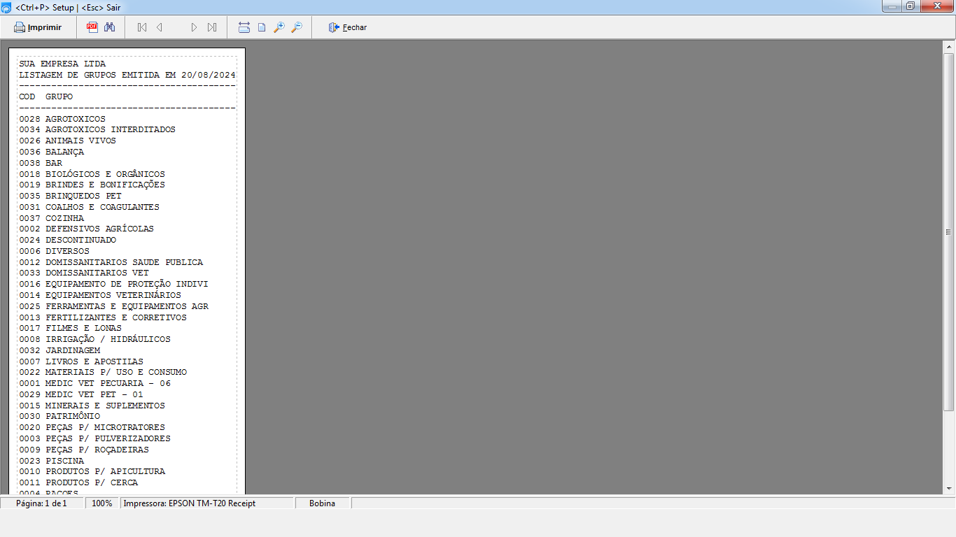
Task: Click the vertical scrollbar down arrow
Action: (949, 489)
